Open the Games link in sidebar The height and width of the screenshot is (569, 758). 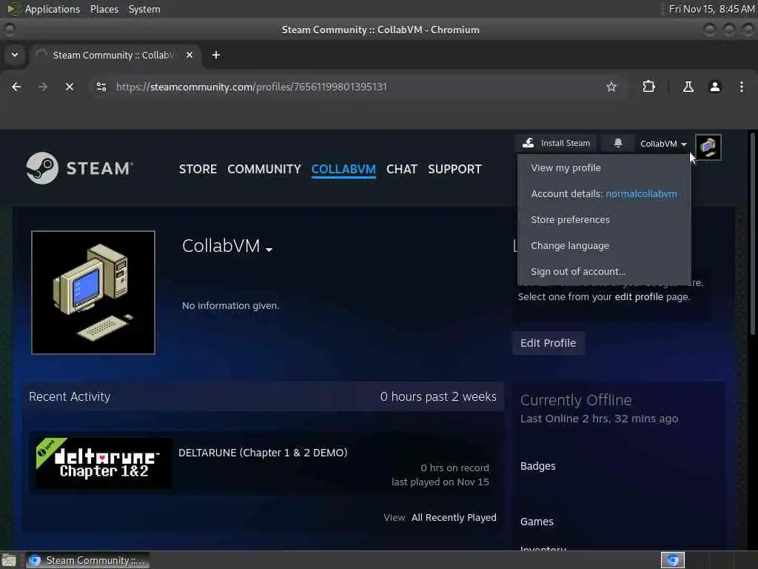(537, 522)
